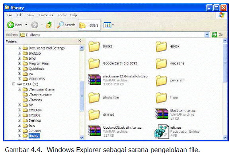
Task: Click the folder tree scrollbar thumb
Action: (82, 96)
